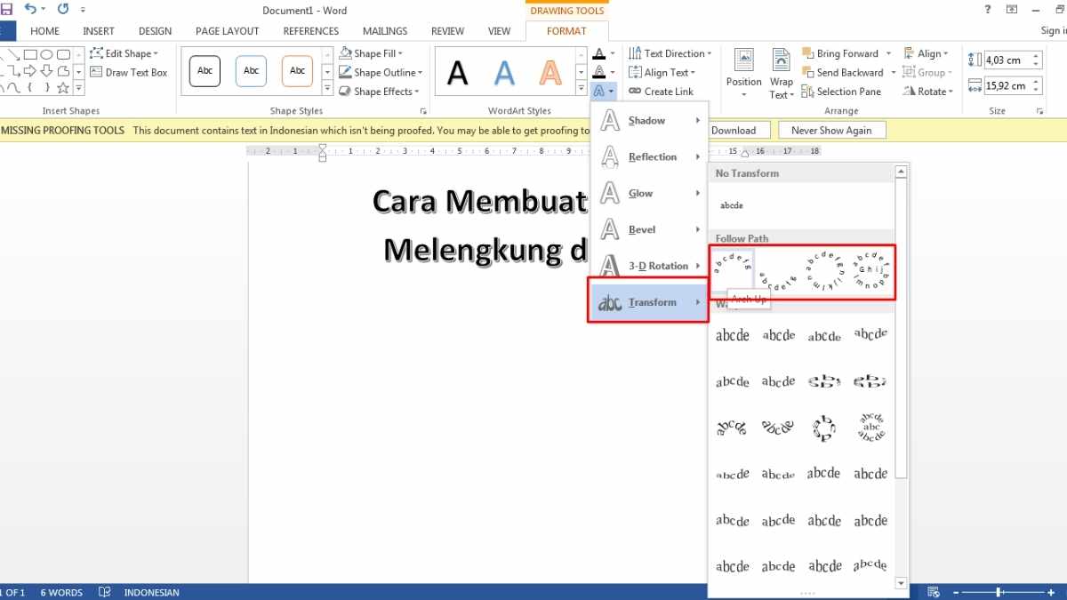This screenshot has width=1067, height=600.
Task: Select the Arch Up transform style
Action: tap(731, 267)
